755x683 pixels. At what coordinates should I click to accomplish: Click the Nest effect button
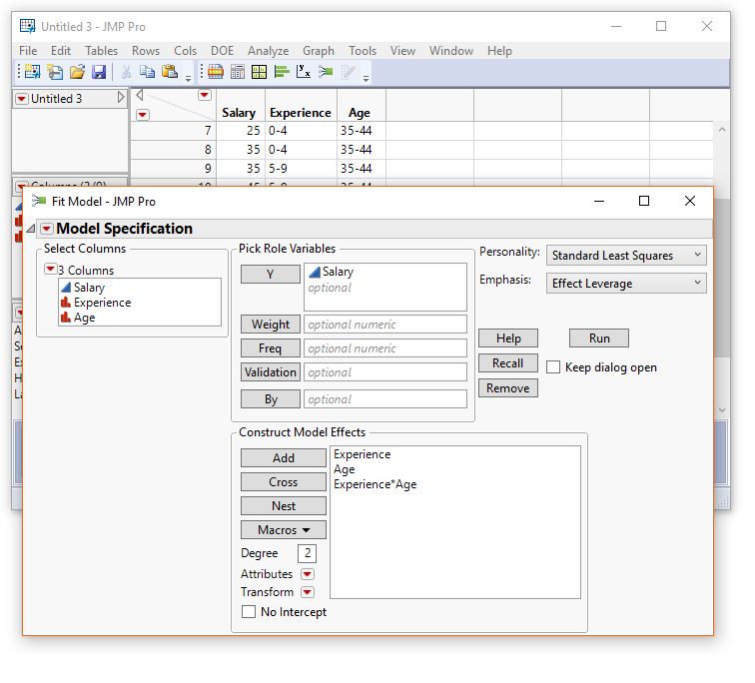tap(284, 506)
